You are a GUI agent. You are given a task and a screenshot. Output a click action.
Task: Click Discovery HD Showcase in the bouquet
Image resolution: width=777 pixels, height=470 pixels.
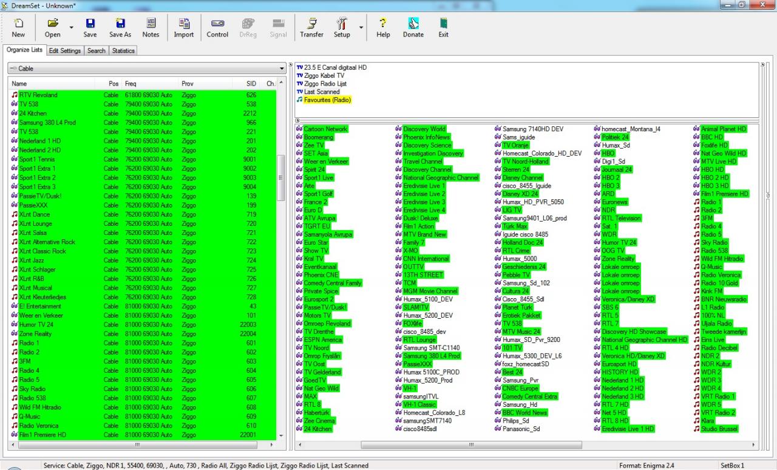pyautogui.click(x=634, y=332)
